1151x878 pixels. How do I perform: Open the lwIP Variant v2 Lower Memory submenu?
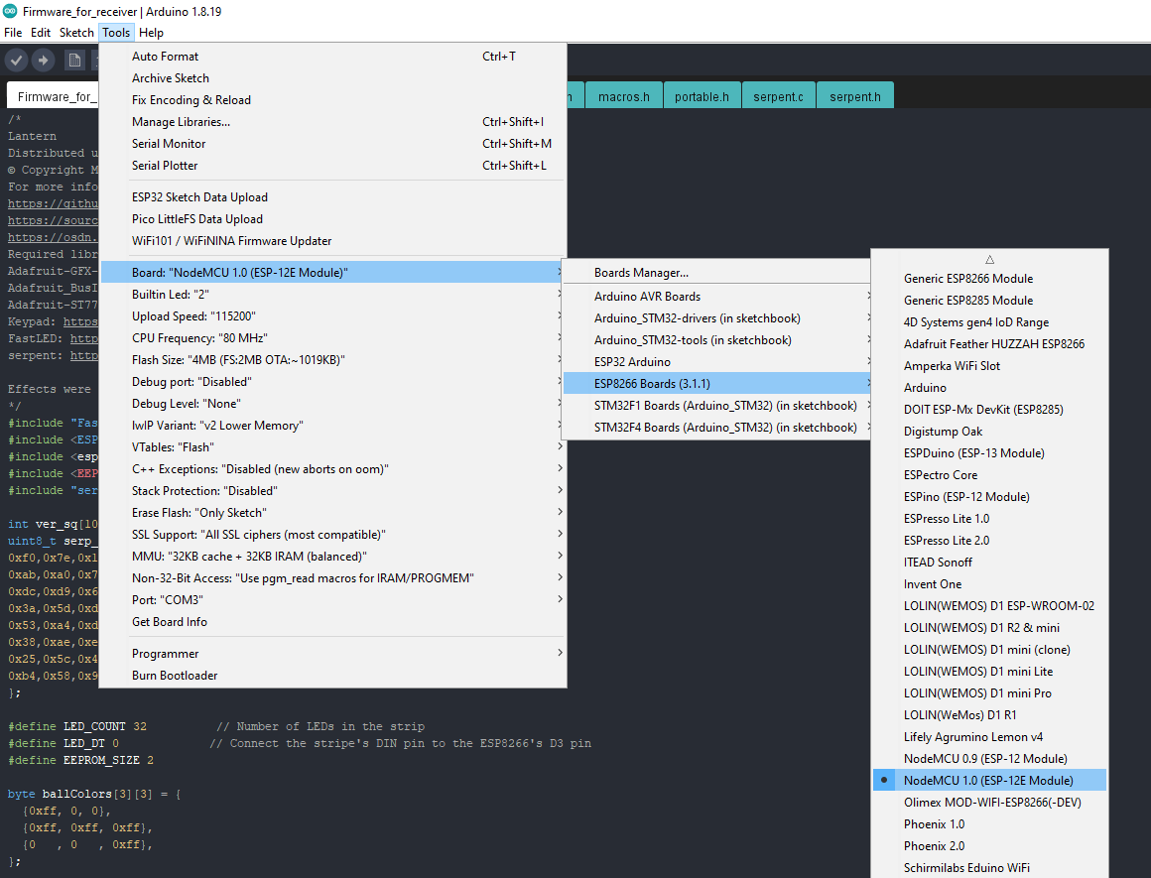(x=333, y=426)
